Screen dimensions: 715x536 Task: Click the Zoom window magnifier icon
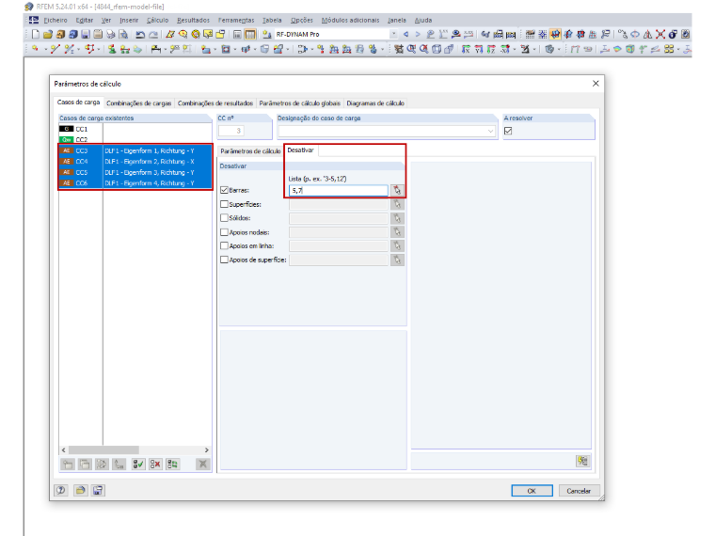(x=411, y=49)
